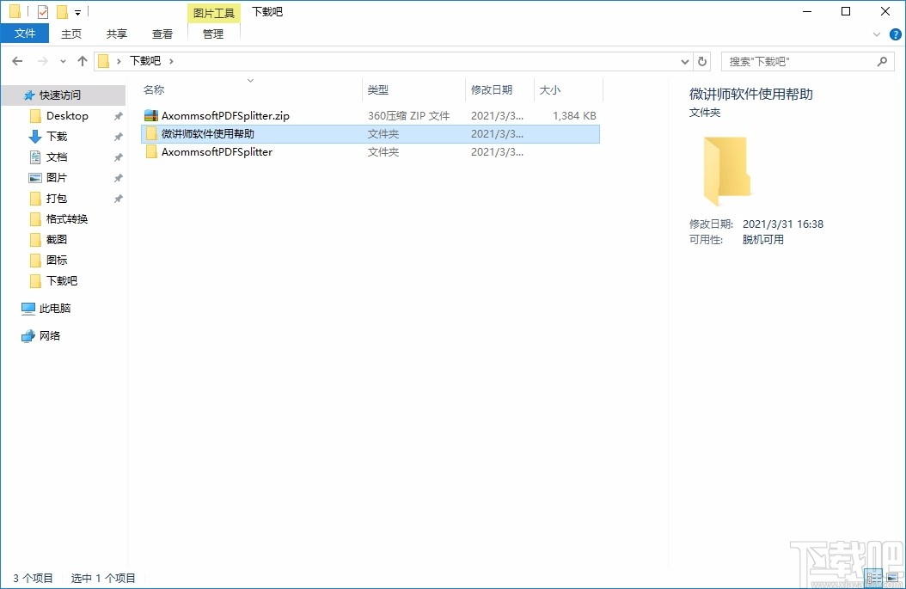This screenshot has height=589, width=906.
Task: Select the 截图 folder in the sidebar
Action: [57, 239]
